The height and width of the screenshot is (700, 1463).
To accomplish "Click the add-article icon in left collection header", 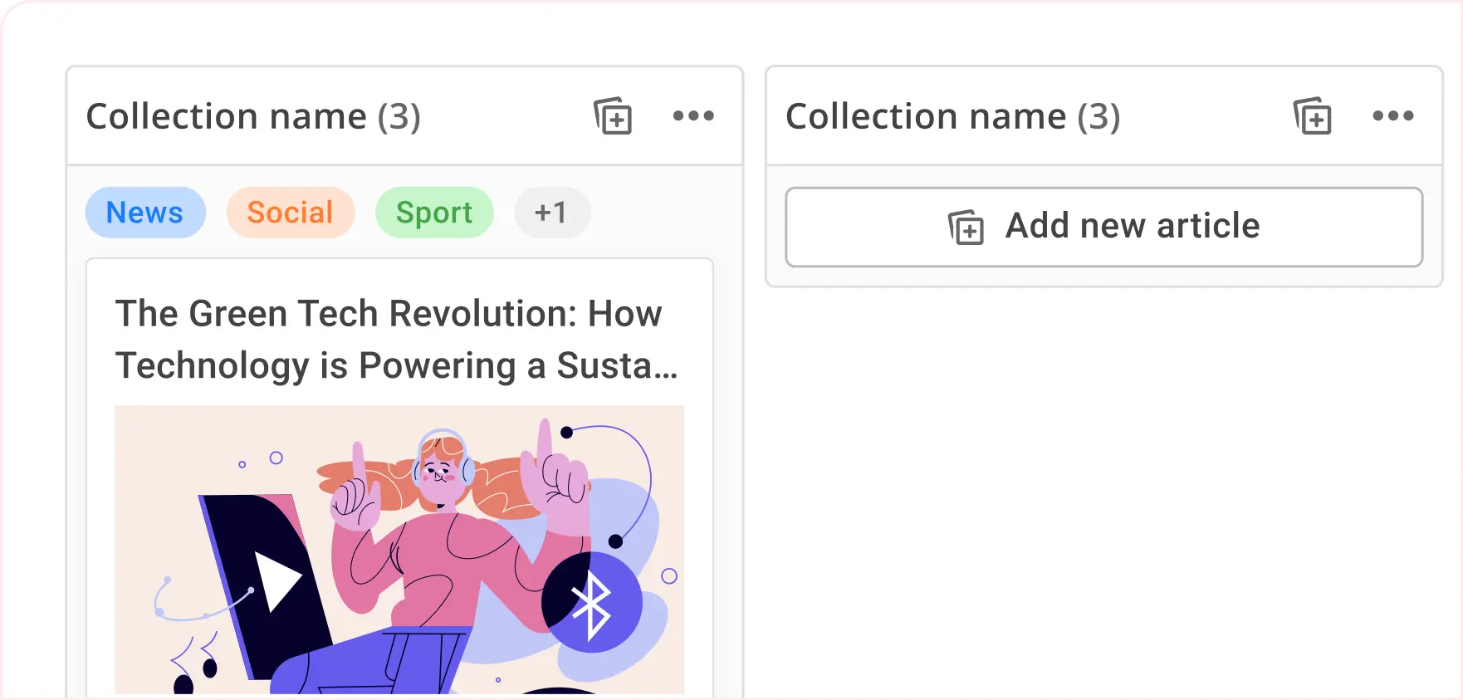I will (x=613, y=117).
